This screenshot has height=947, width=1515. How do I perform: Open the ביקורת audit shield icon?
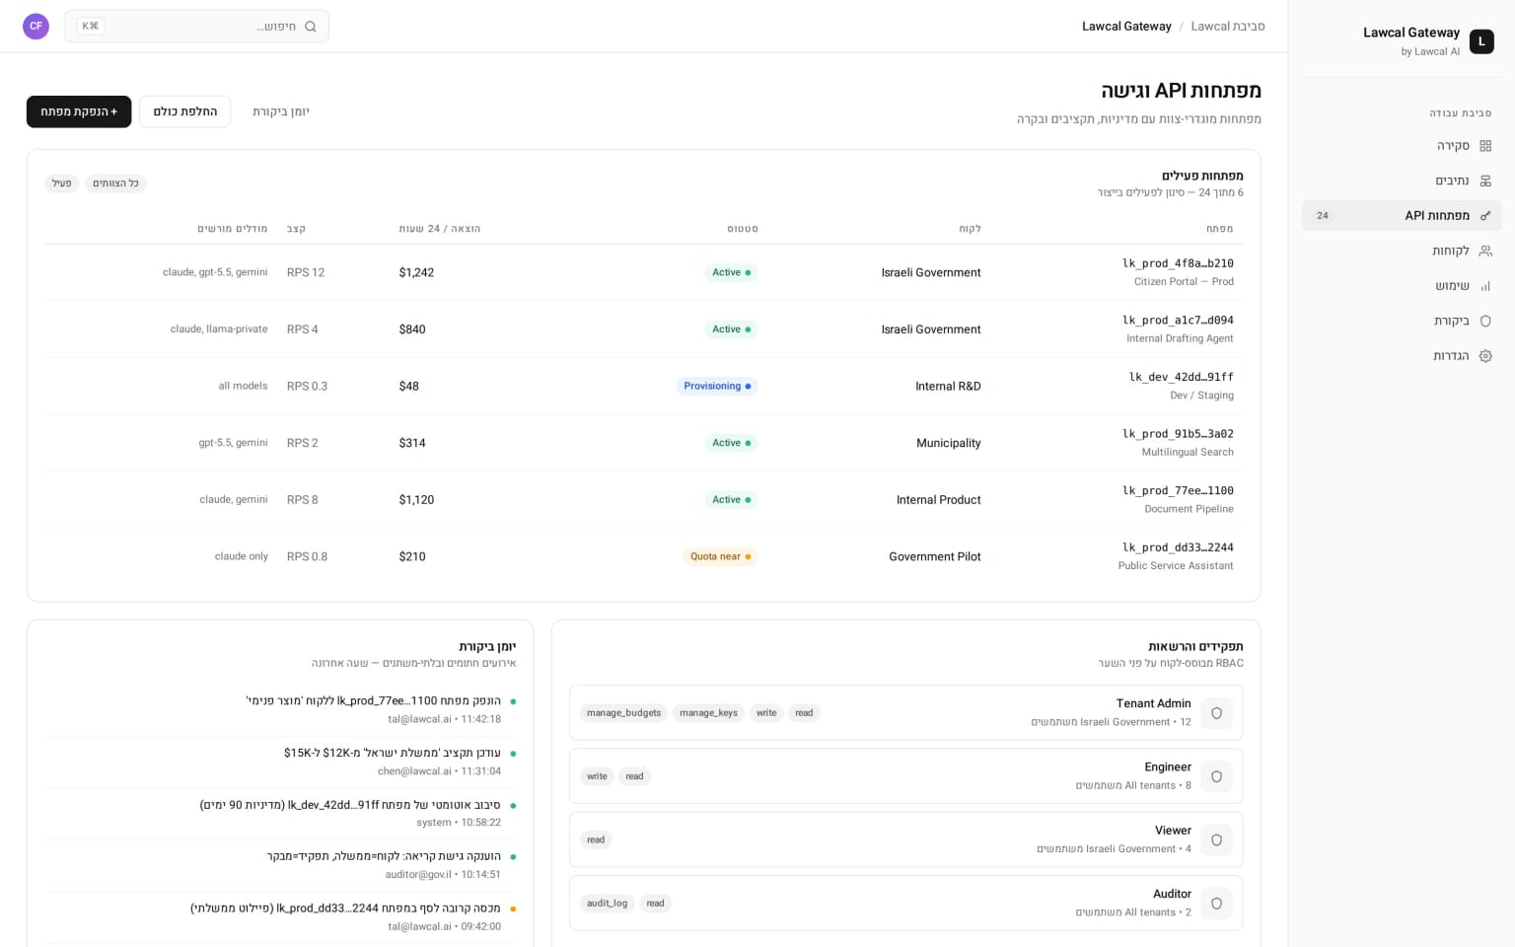pyautogui.click(x=1485, y=321)
